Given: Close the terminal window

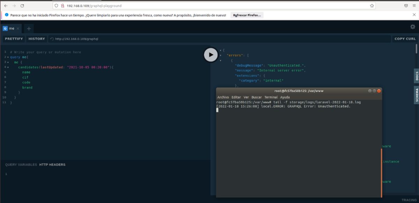Looking at the screenshot, I should [379, 91].
